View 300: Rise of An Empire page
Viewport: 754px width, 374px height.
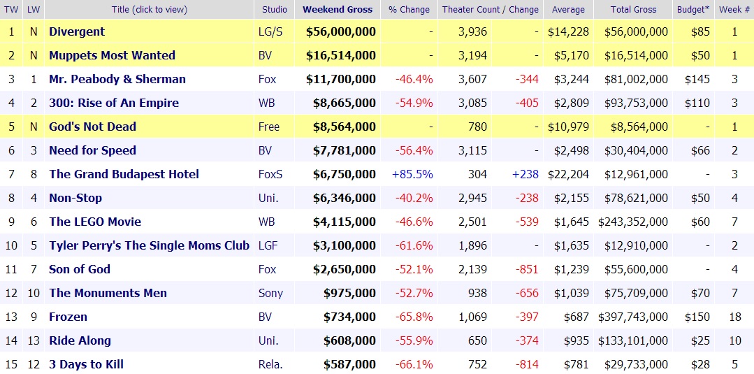(114, 103)
